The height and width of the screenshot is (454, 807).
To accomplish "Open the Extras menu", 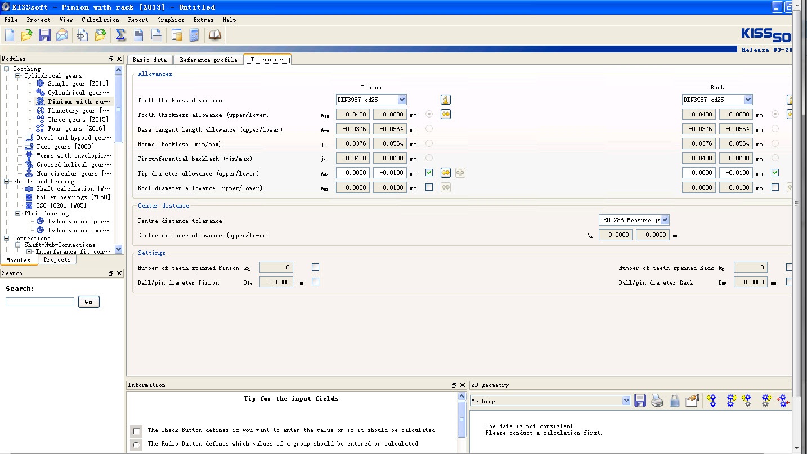I will pos(203,20).
